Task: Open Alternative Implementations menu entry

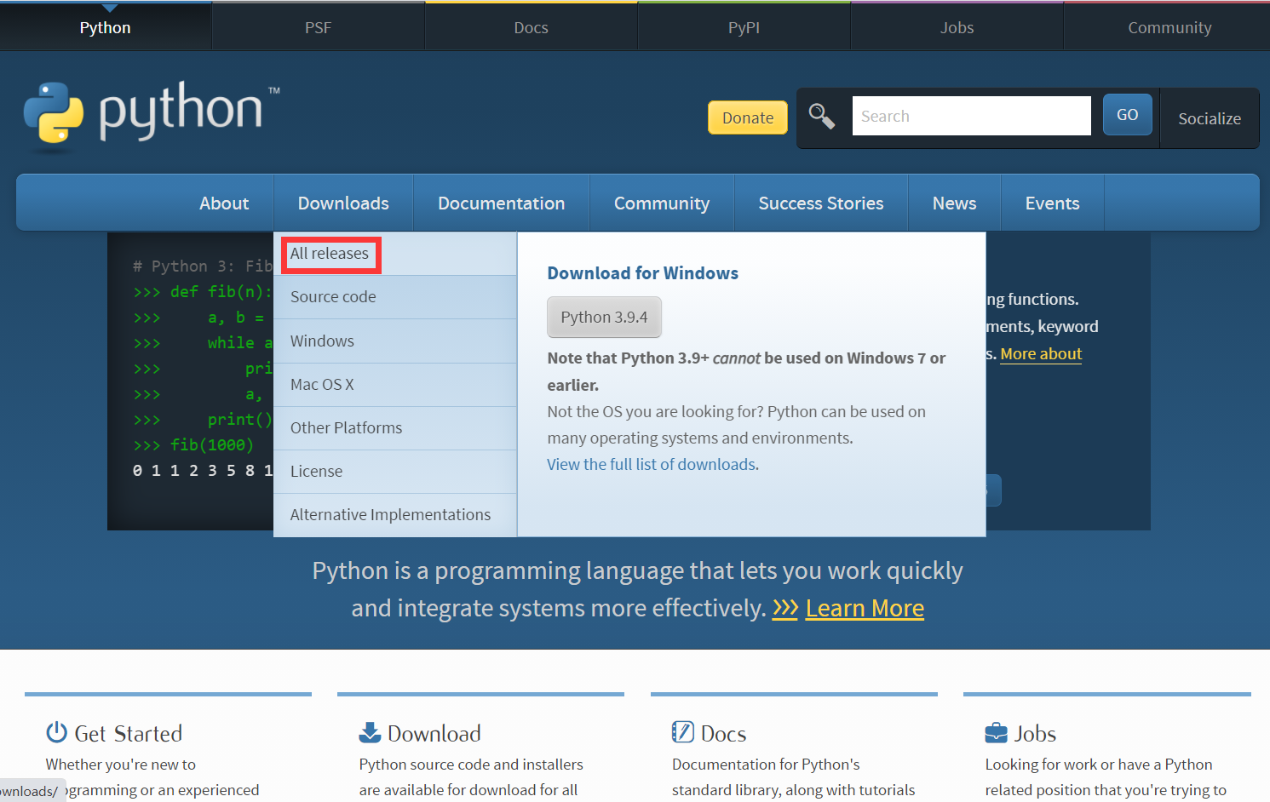Action: tap(395, 515)
